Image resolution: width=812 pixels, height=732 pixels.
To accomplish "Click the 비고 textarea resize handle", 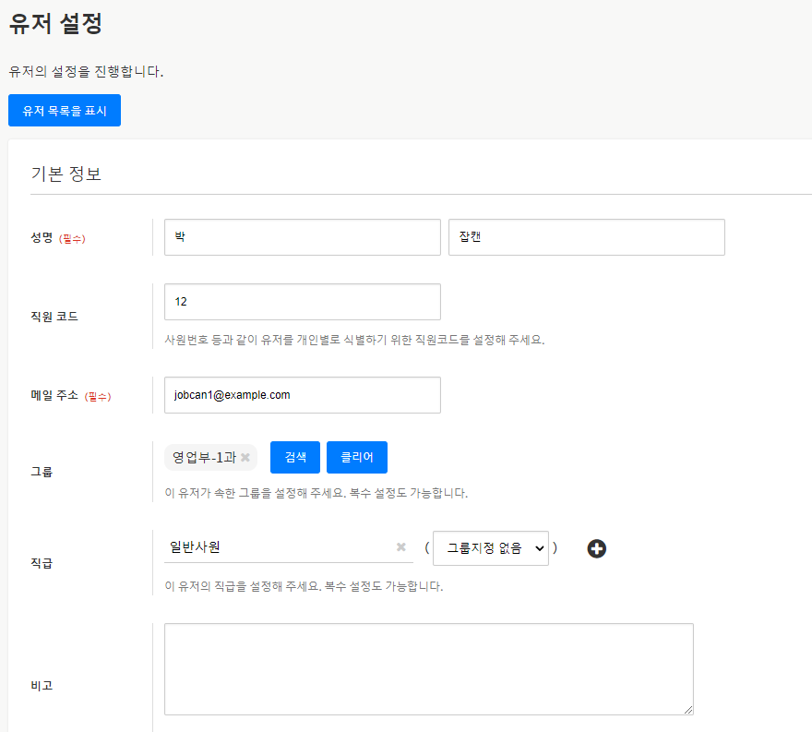I will [688, 710].
